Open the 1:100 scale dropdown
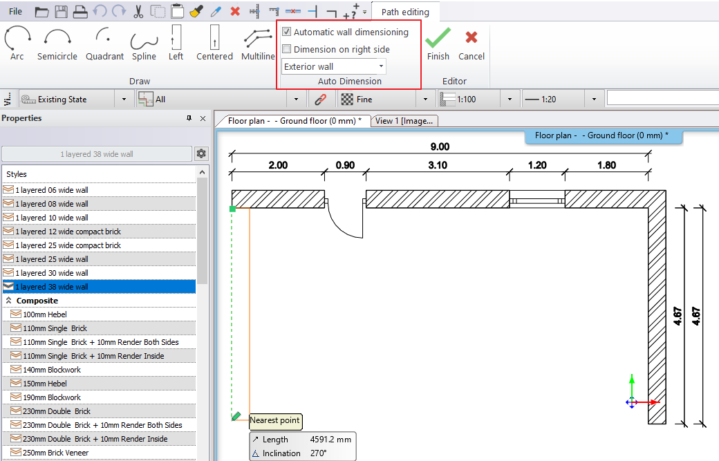Screen dimensions: 719x461 point(510,100)
